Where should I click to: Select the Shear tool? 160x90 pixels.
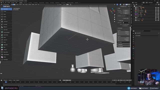(x=6, y=57)
